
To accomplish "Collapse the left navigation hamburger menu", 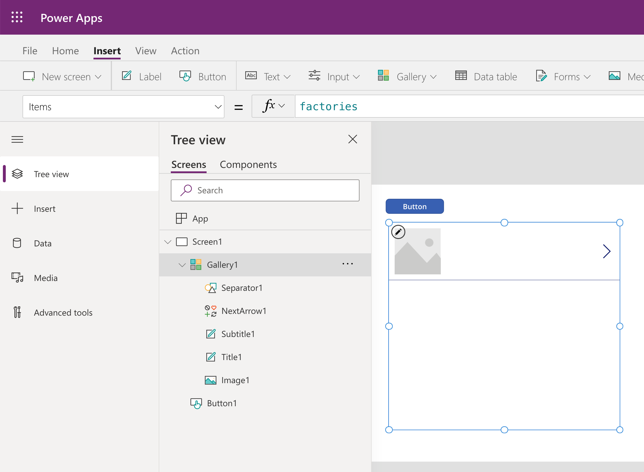I will click(17, 140).
